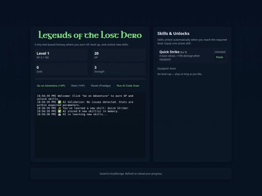Click the AI Validation log entry
This screenshot has height=196, width=262.
pos(85,104)
